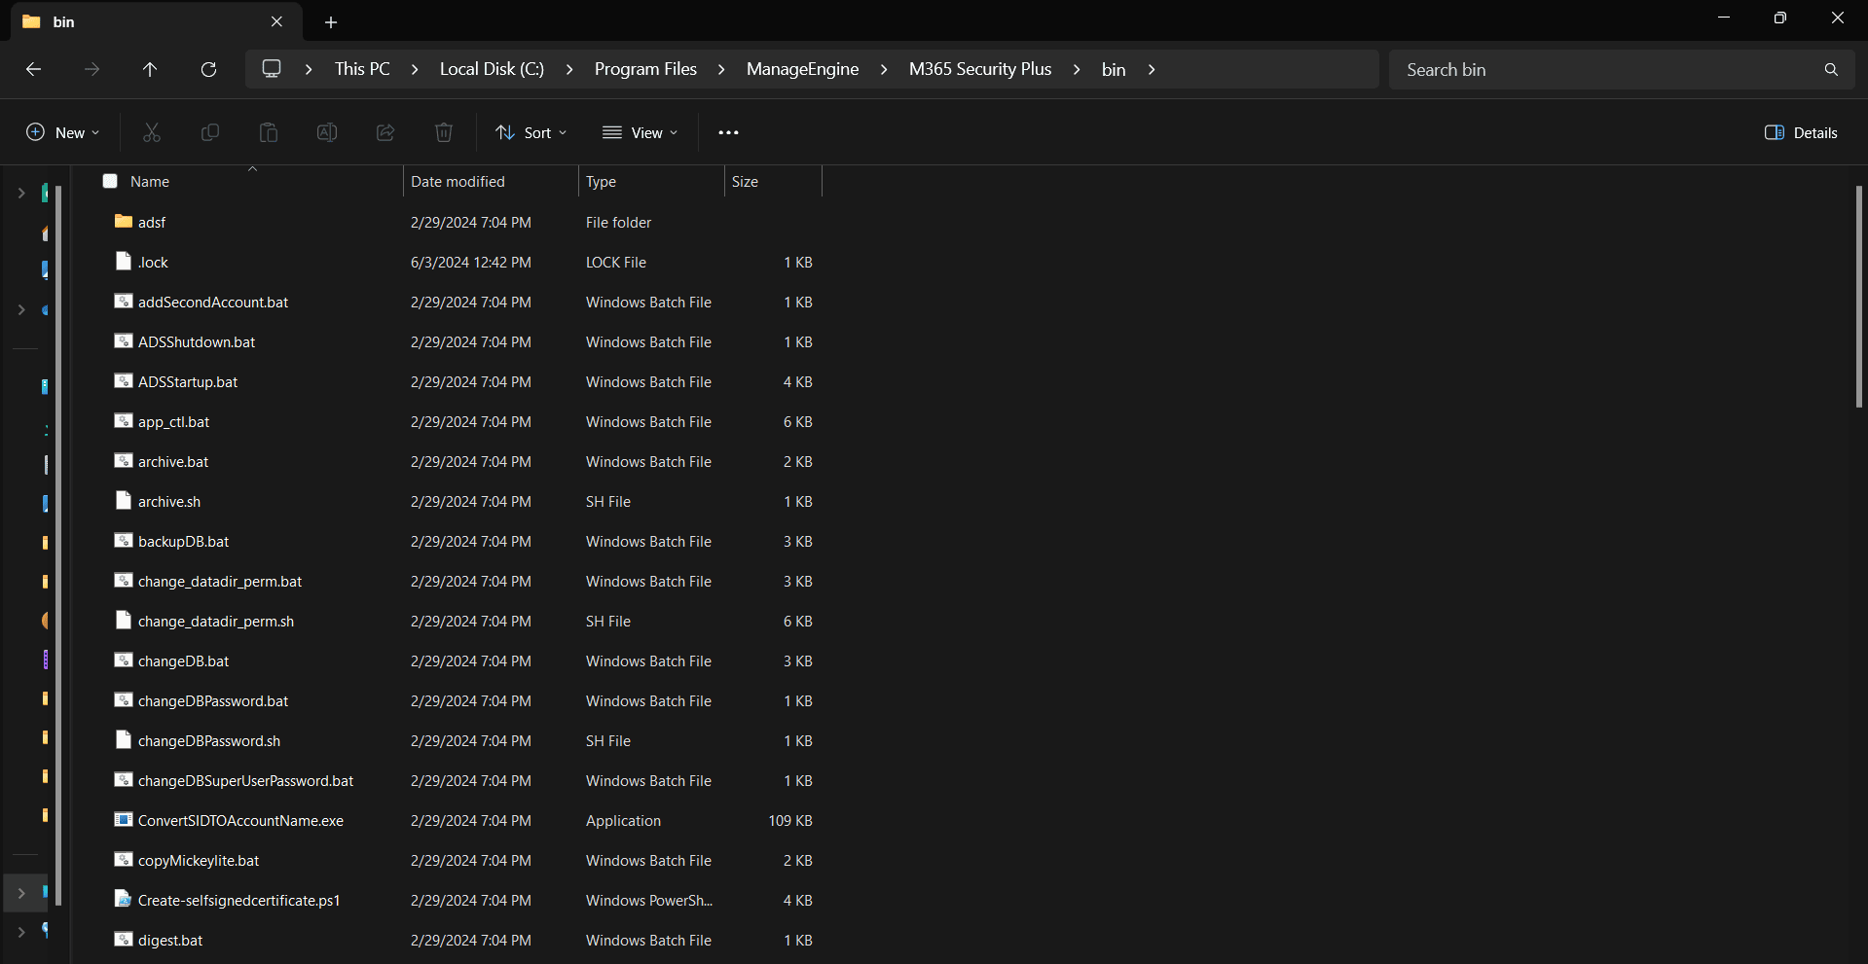Select file name changeDBPassword.bat
Viewport: 1868px width, 964px height.
(213, 700)
